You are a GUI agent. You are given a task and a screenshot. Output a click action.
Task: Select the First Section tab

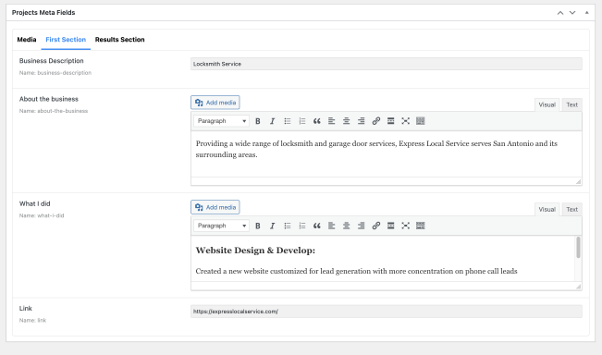[x=66, y=40]
